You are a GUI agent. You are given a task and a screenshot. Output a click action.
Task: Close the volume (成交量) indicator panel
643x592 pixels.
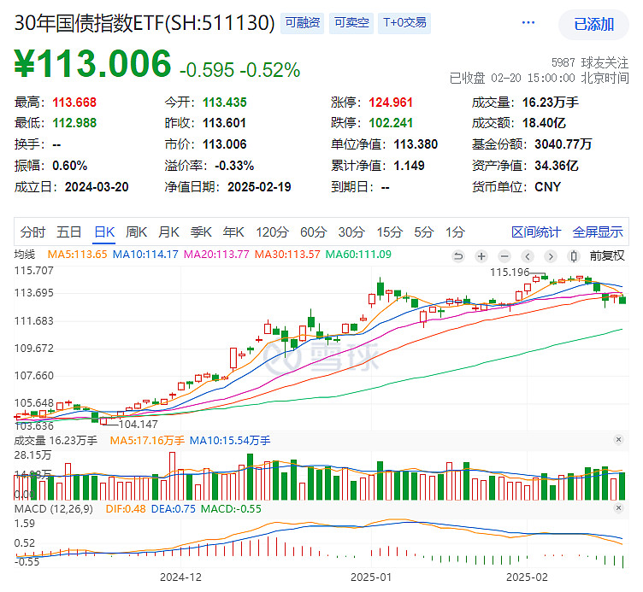(618, 439)
